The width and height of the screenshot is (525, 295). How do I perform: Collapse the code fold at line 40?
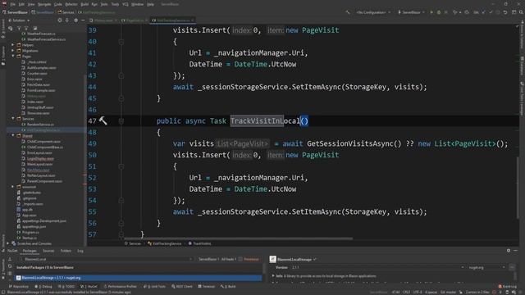tap(121, 42)
